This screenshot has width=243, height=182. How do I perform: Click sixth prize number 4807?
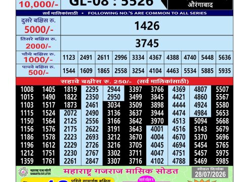point(200,89)
